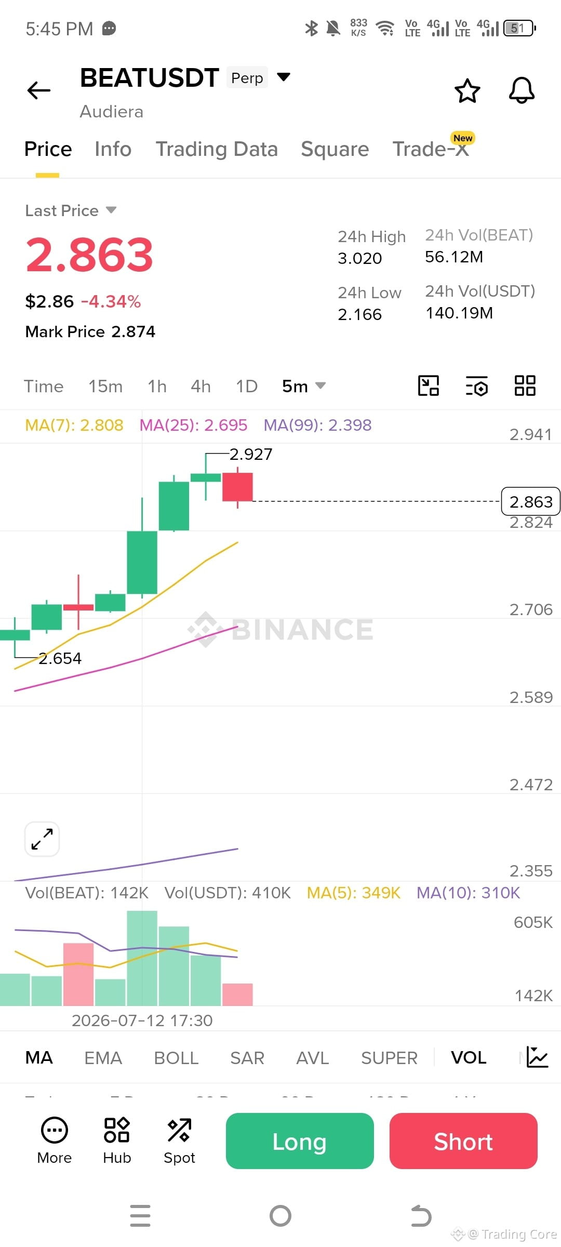561x1247 pixels.
Task: Tap the MA(99): 2.398 label
Action: coord(317,425)
